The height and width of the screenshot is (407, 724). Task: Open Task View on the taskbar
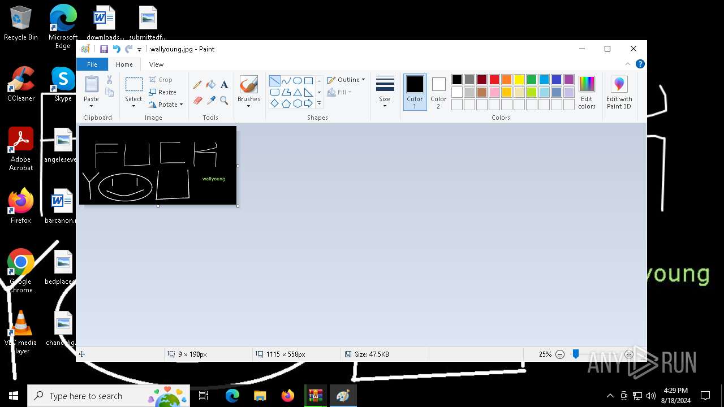click(x=204, y=396)
